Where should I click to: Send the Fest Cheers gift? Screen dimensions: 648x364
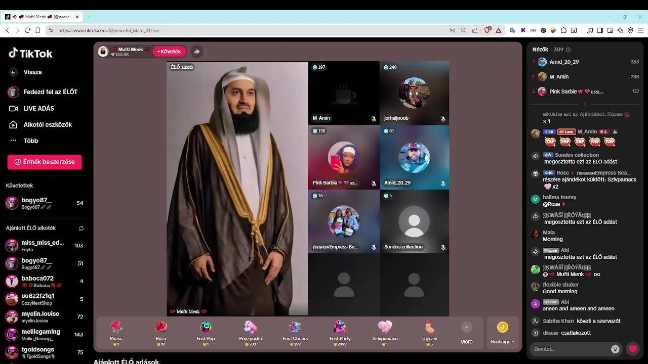(295, 333)
